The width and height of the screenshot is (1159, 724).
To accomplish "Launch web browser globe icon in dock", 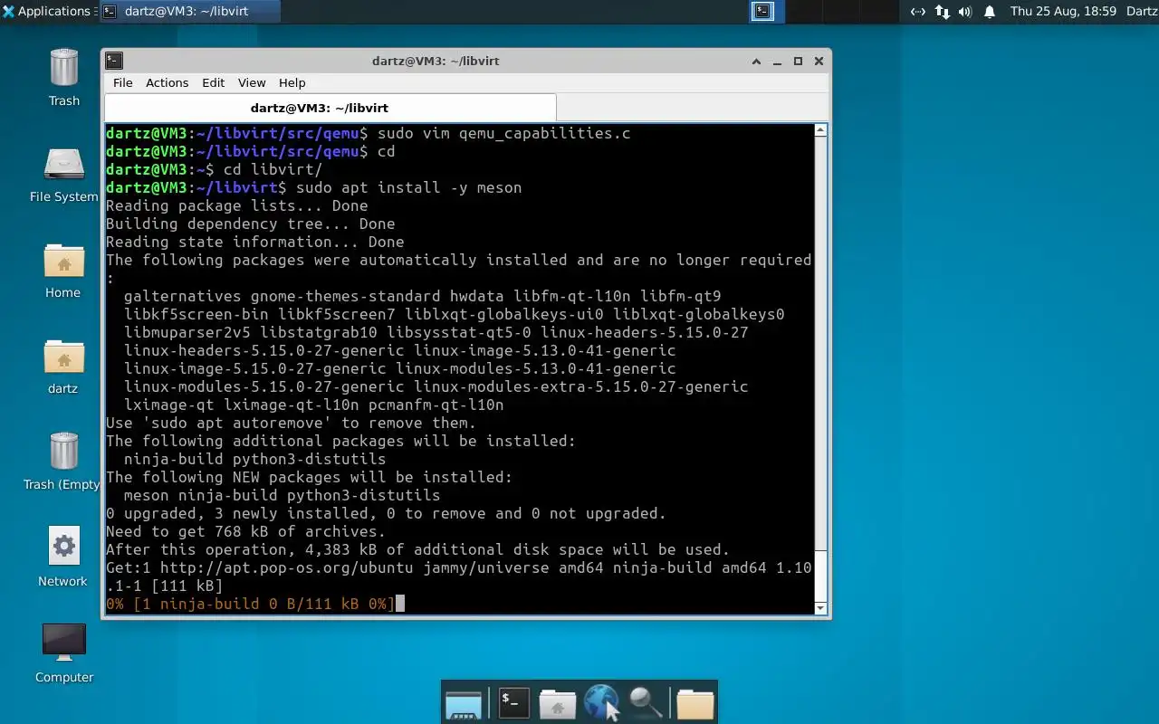I will tap(600, 702).
